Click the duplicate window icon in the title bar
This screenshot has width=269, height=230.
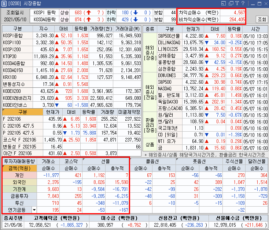(231, 3)
